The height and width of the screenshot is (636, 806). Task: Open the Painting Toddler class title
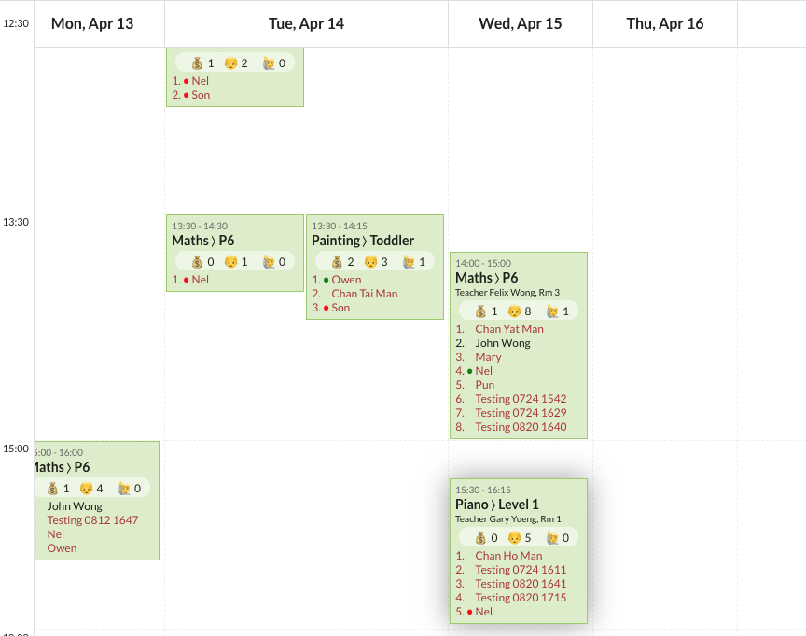(363, 241)
